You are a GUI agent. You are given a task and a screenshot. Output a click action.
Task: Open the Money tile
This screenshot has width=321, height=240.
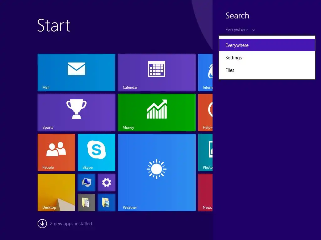point(157,112)
